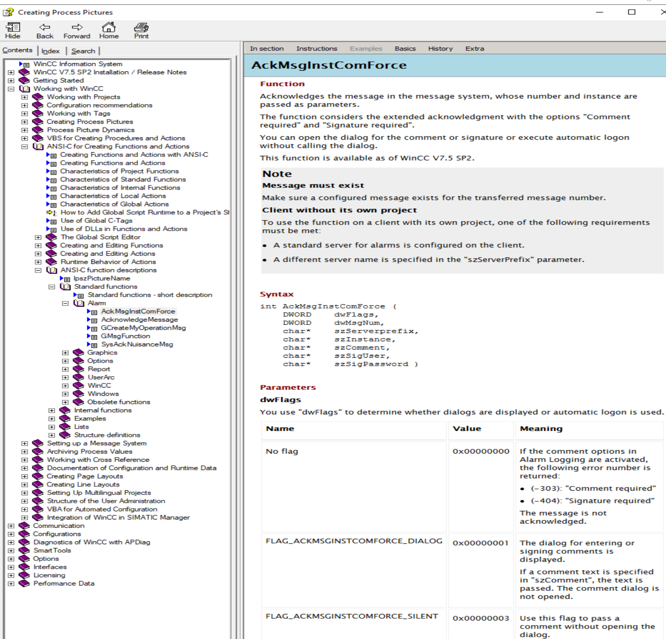Expand the Communication book node
Viewport: 666px width, 639px height.
click(x=11, y=526)
